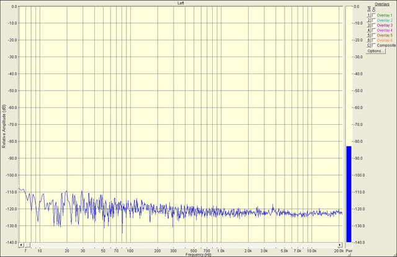The image size is (397, 257).
Task: Click the 100 frequency axis tick label
Action: pyautogui.click(x=130, y=251)
